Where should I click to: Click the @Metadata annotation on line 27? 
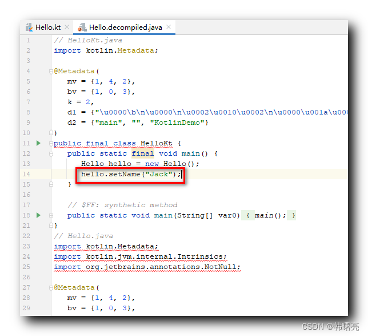click(x=74, y=287)
